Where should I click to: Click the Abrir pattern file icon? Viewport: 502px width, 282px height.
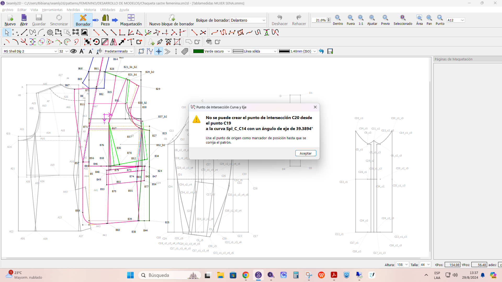click(24, 20)
